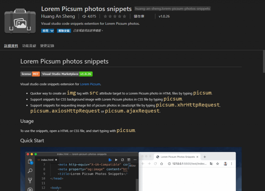The image size is (265, 191).
Task: Open the 儲存庫 repository link
Action: 139,16
